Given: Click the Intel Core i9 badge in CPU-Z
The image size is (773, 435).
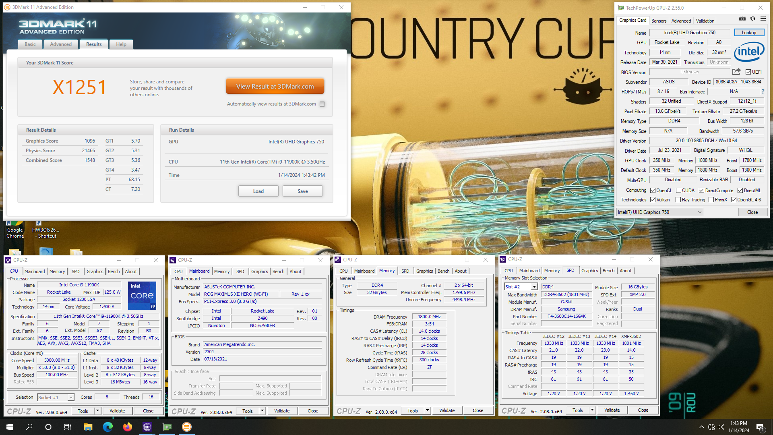Looking at the screenshot, I should click(x=142, y=296).
